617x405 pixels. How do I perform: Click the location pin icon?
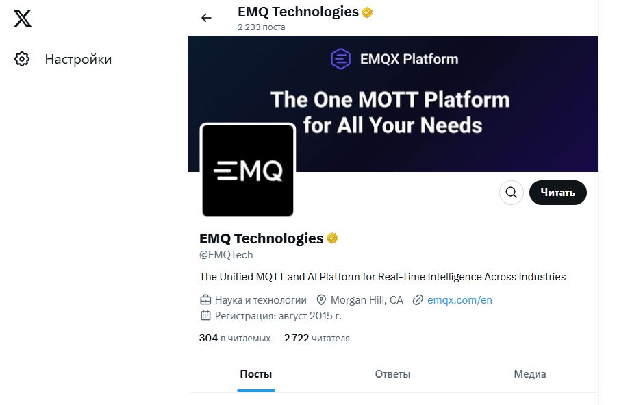pyautogui.click(x=321, y=300)
